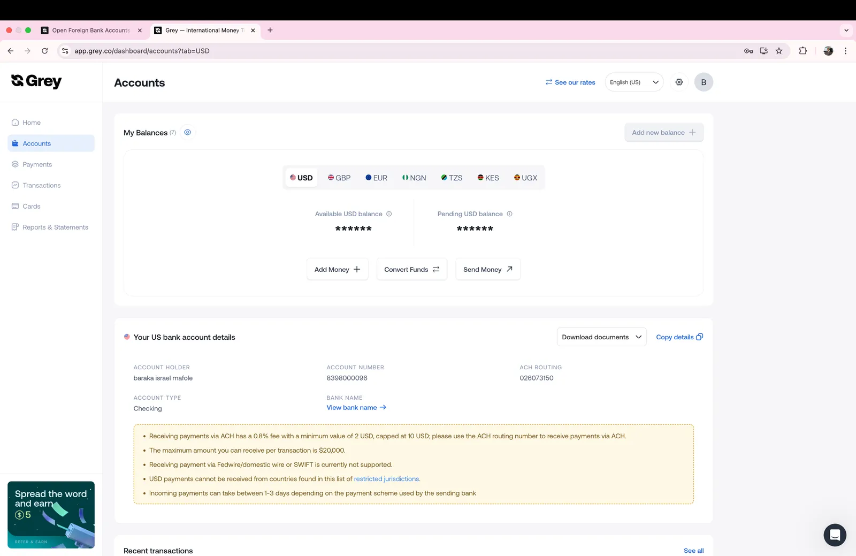Close the Open Foreign Bank Accounts tab
Screen dimensions: 856x556
coord(140,31)
